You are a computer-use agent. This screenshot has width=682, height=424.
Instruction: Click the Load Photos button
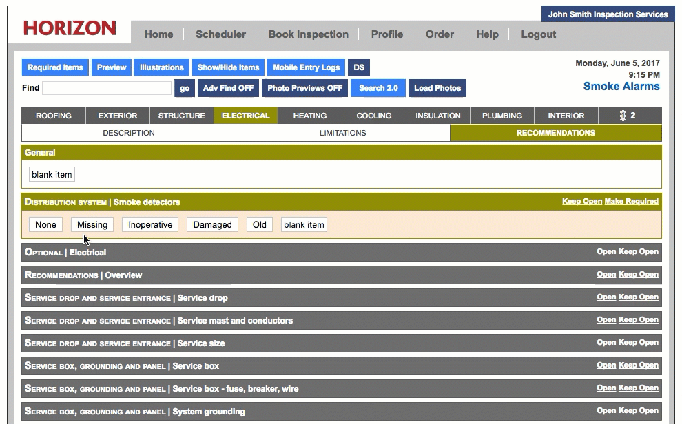pyautogui.click(x=437, y=88)
